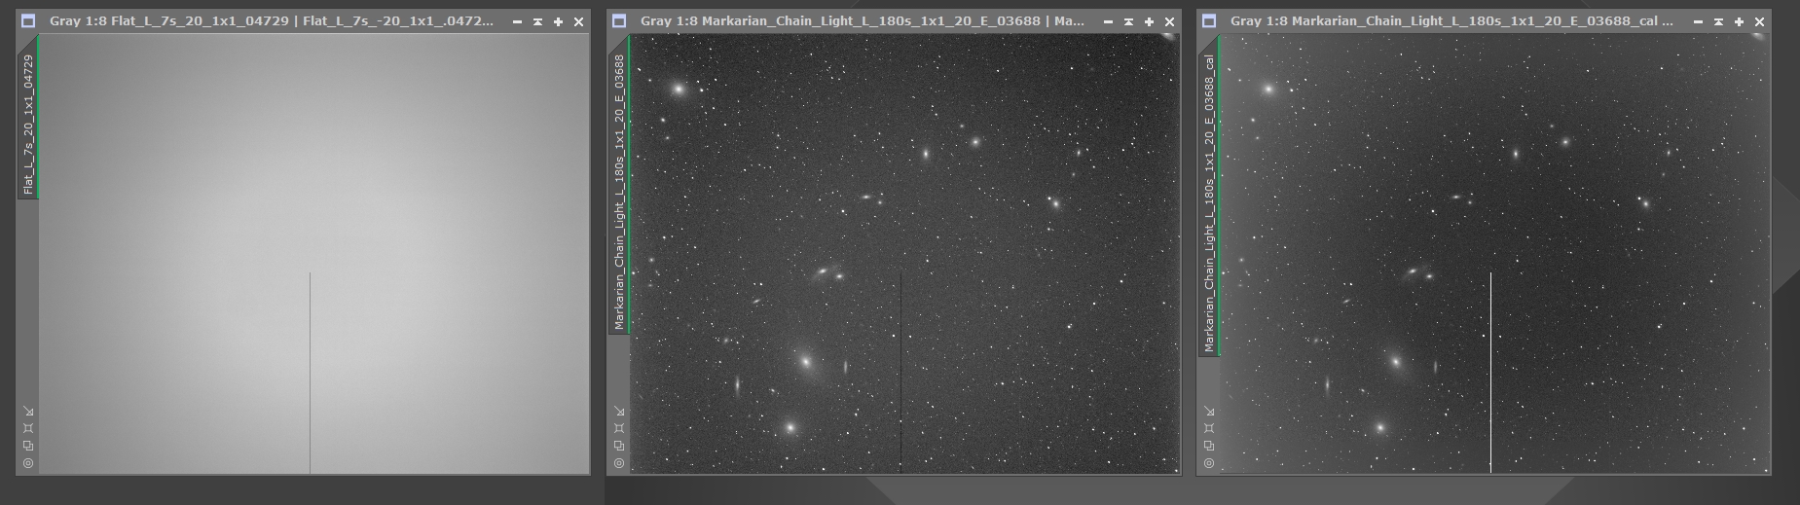Screen dimensions: 1800x505
Task: Close the Markarian_Chain 03688_cal window
Action: click(x=1759, y=21)
